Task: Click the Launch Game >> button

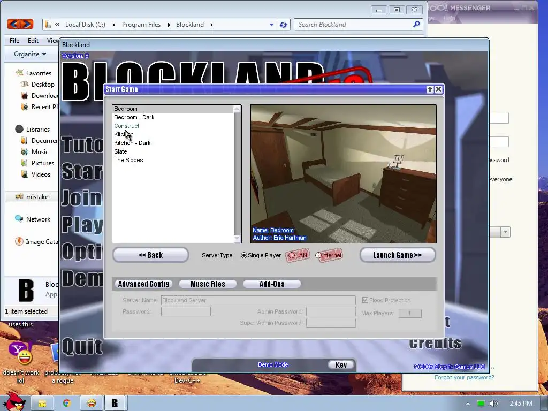Action: [x=398, y=255]
